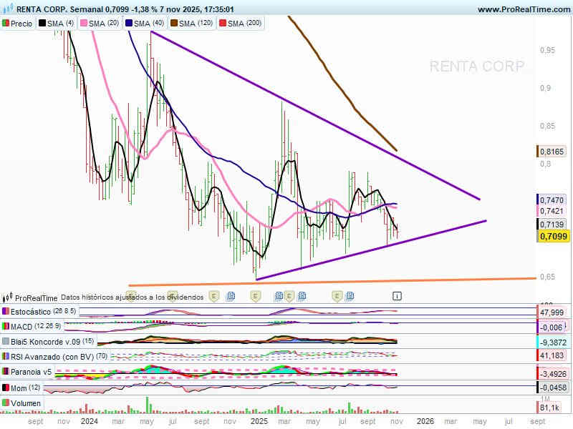Click the yellow 0,7099 current price tag

552,237
